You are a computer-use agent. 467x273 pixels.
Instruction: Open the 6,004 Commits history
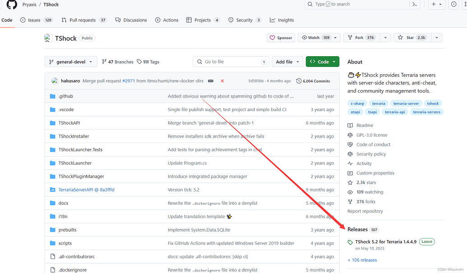[x=313, y=81]
